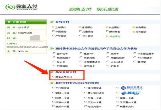Select 广发银行 payment option
Image resolution: width=161 pixels, height=110 pixels.
(x=53, y=36)
